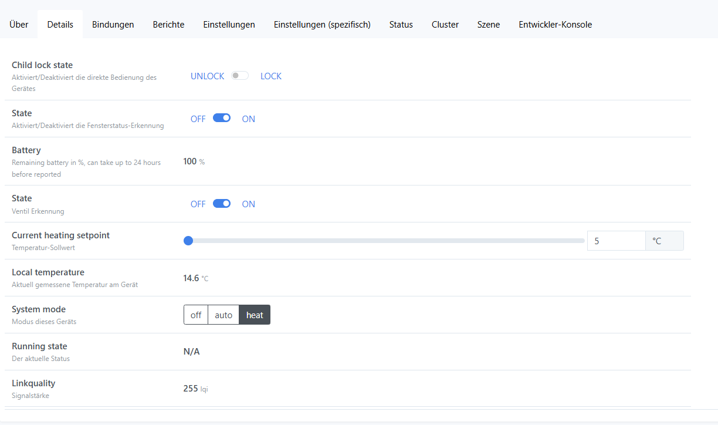Click the heating setpoint slider handle
The image size is (718, 425).
pyautogui.click(x=188, y=240)
